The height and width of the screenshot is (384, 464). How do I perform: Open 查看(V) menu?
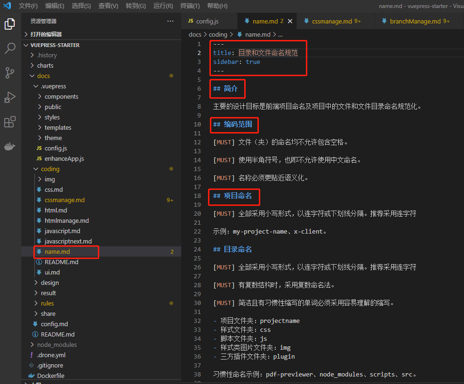[108, 6]
